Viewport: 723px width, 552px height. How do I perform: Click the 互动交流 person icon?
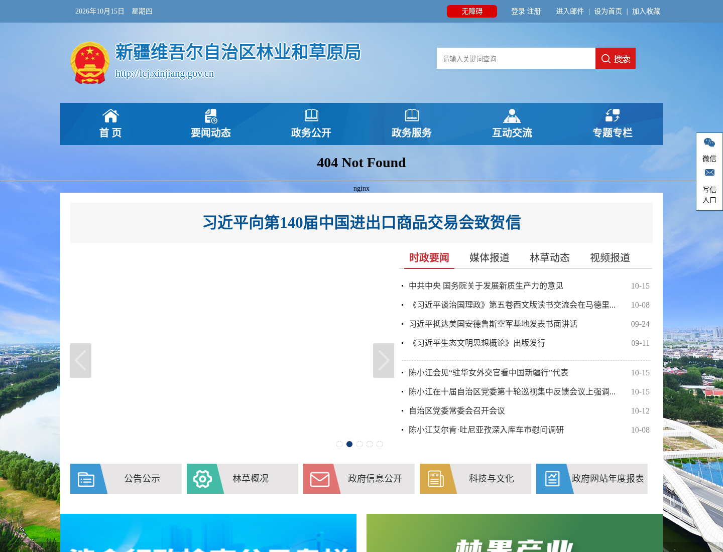click(x=512, y=116)
